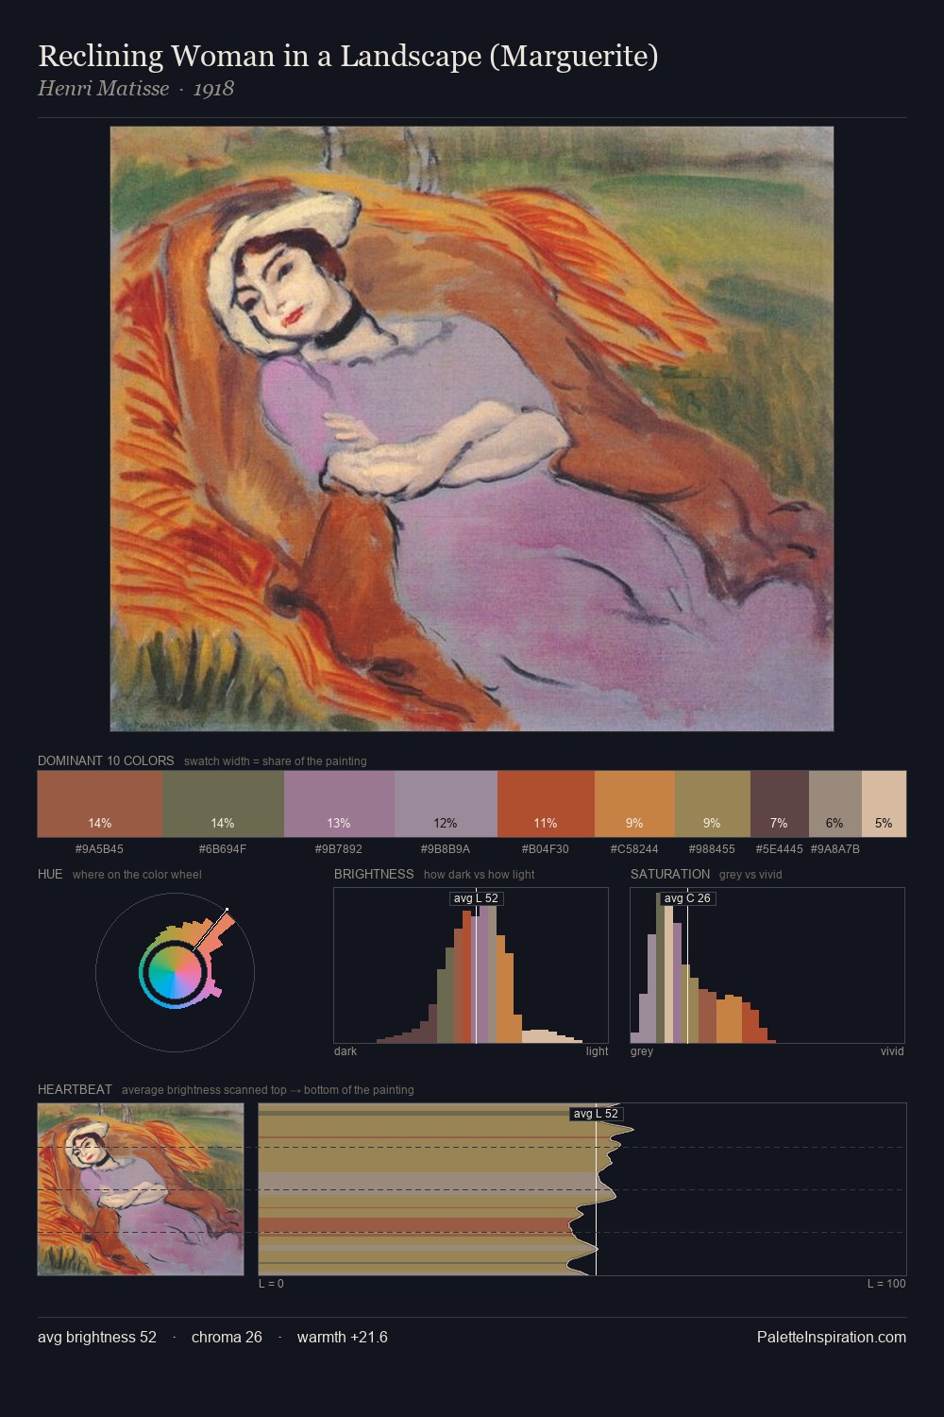This screenshot has height=1417, width=944.
Task: Click the '#6B694F' hex code text
Action: click(223, 848)
